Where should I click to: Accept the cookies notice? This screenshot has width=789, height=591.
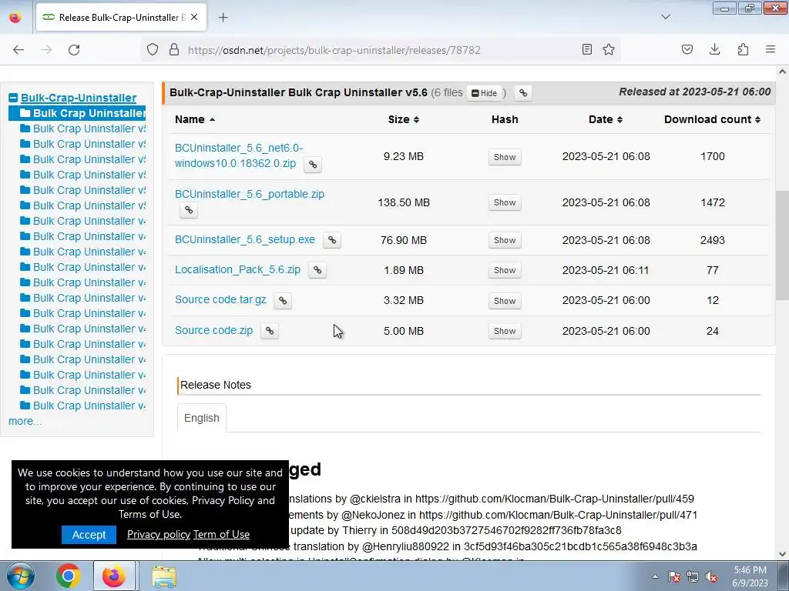click(x=89, y=535)
